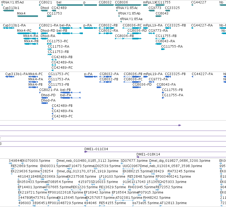
Task: Click the p-RA transcript feature
Action: pos(90,28)
